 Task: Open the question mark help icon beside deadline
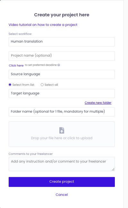59,65
